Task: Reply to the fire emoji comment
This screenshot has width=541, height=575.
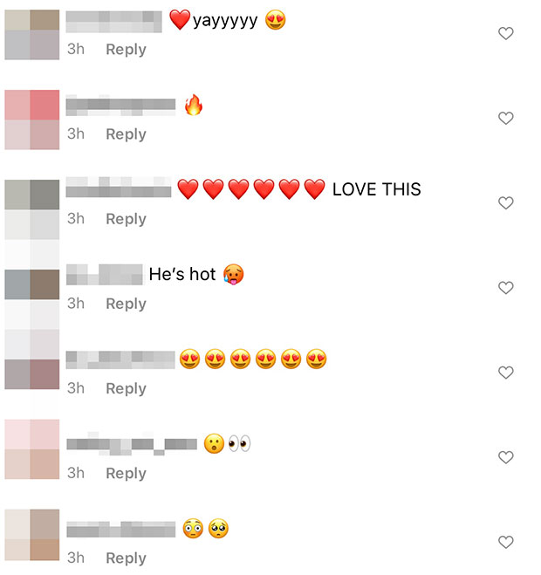Action: [126, 134]
